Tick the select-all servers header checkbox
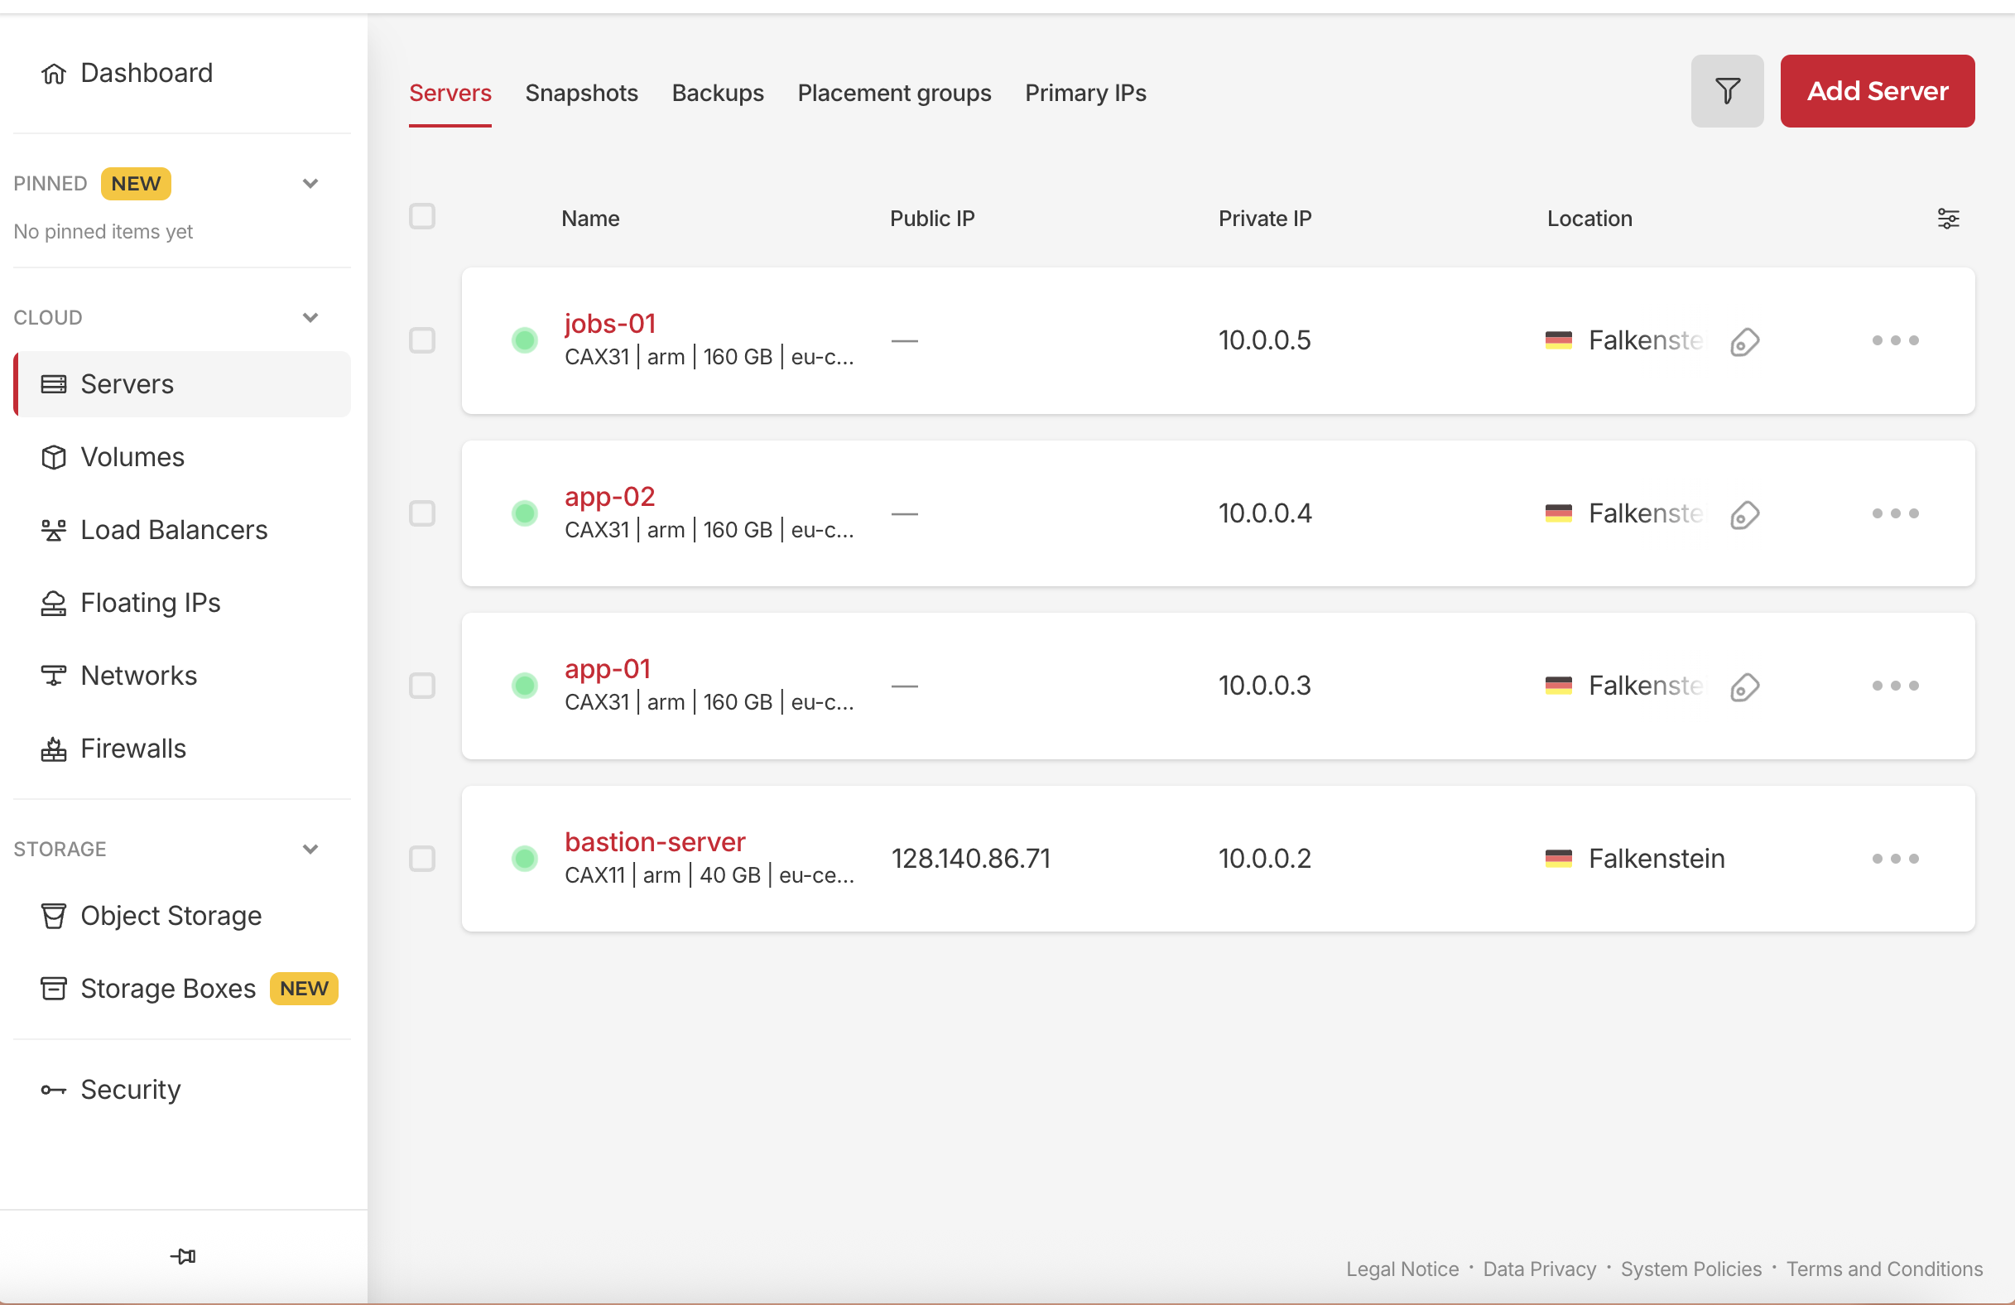Viewport: 2015px width, 1305px height. coord(421,216)
